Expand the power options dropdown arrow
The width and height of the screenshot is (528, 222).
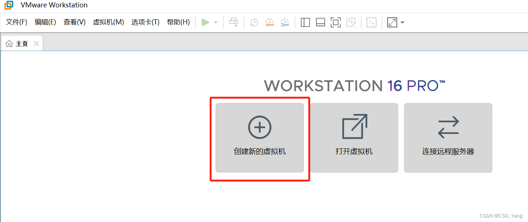[x=216, y=23]
